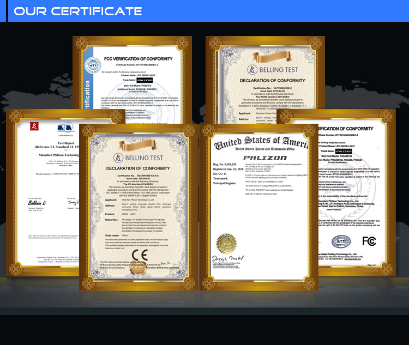Click "Registered Jan. 23, 2018" text
Viewport: 409px width, 345px height.
228,169
